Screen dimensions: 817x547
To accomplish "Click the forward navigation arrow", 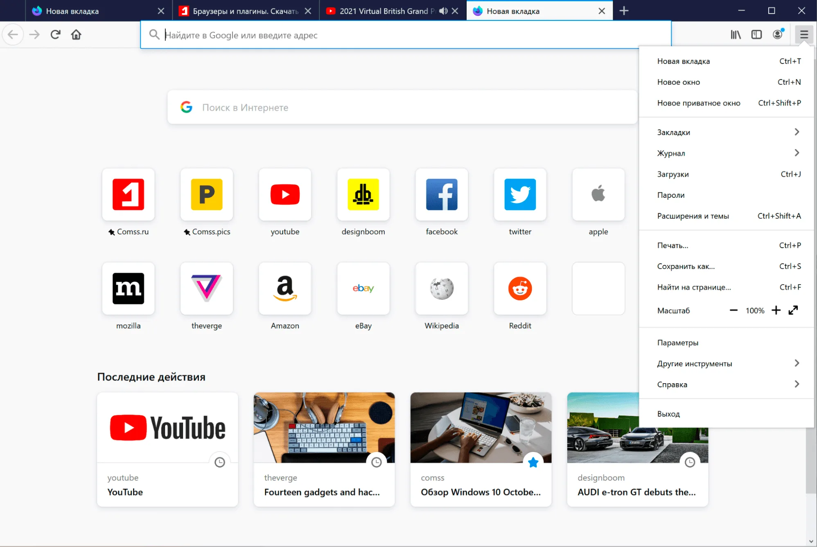I will coord(34,35).
